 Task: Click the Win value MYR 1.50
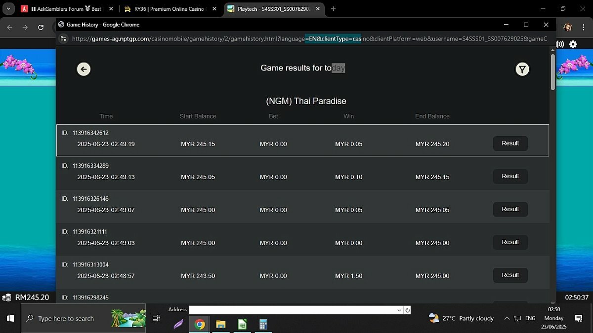[349, 276]
